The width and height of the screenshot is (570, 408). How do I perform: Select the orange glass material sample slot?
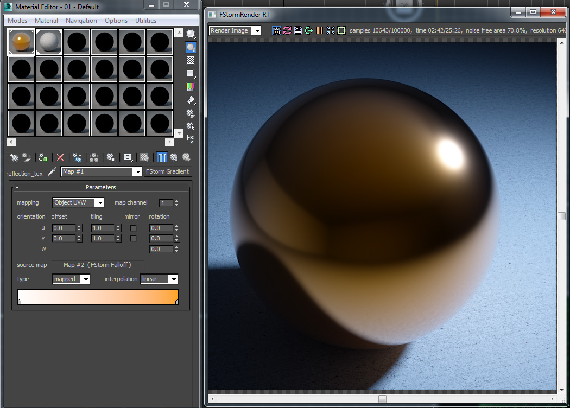21,42
